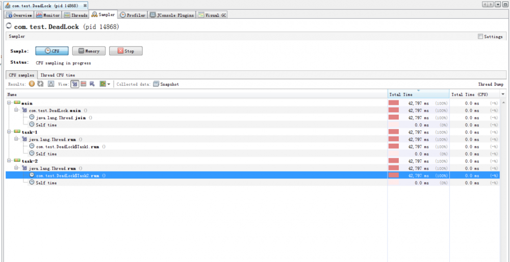Open the column chooser arrow beside the headers
The width and height of the screenshot is (510, 262).
(503, 94)
